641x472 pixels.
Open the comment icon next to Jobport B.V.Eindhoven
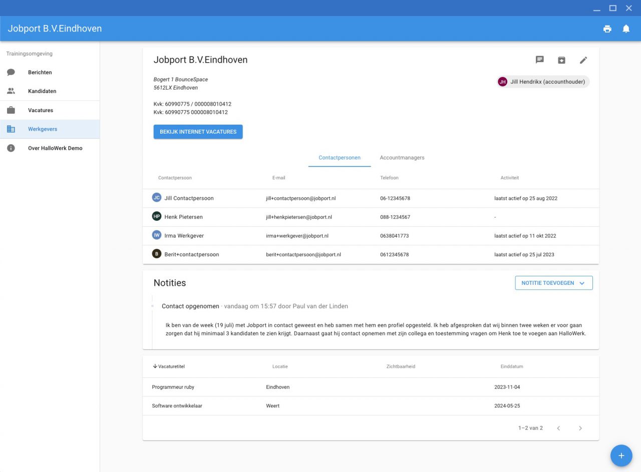click(x=539, y=60)
